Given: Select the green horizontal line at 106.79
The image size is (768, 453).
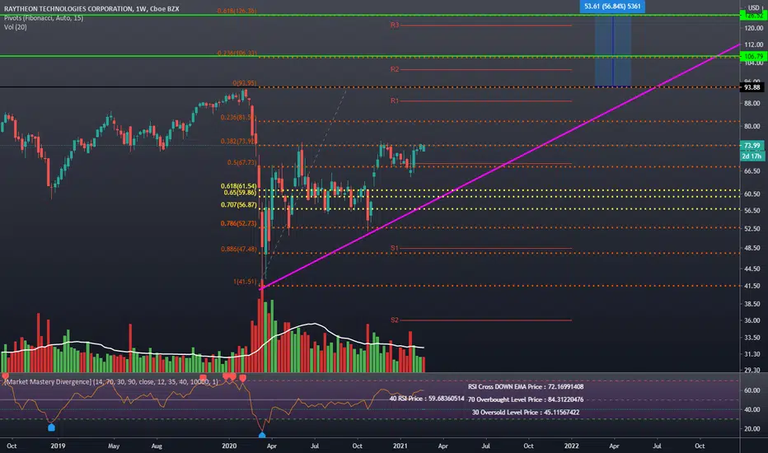Looking at the screenshot, I should pyautogui.click(x=370, y=56).
